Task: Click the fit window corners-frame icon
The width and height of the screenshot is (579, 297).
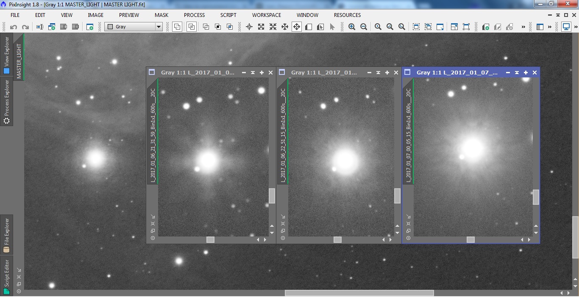Action: coord(466,27)
